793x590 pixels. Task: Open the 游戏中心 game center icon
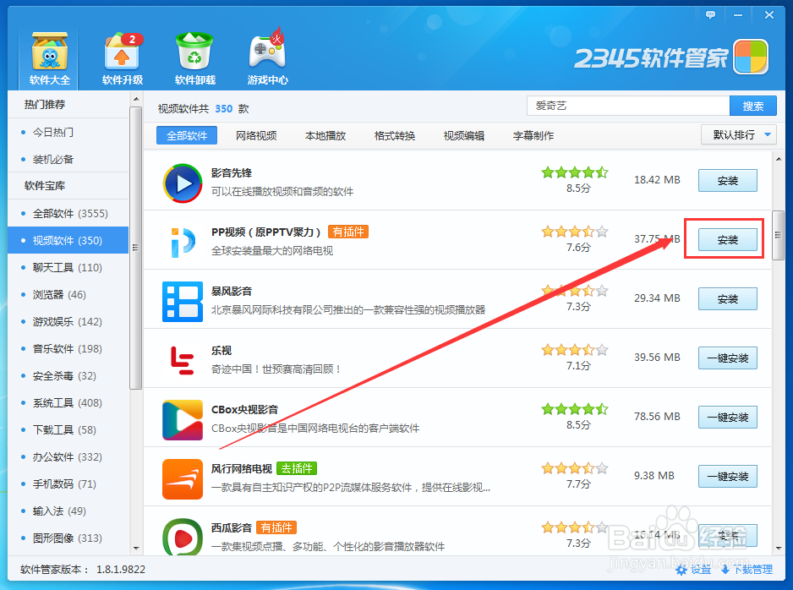[267, 58]
